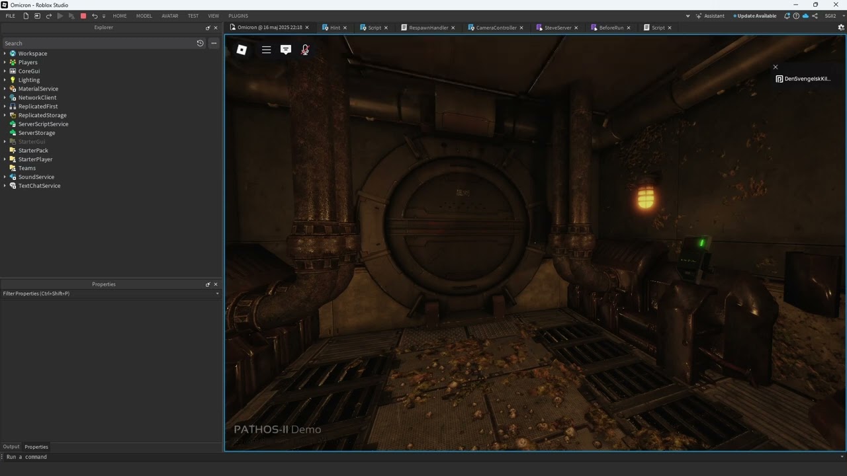847x476 pixels.
Task: Expand the MaterialService tree node
Action: click(5, 89)
